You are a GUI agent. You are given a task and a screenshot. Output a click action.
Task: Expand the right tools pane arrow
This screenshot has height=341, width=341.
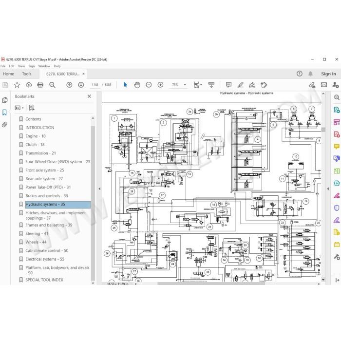[328, 189]
